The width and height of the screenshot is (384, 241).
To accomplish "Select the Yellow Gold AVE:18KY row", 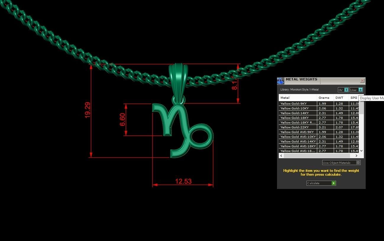I will pos(319,146).
